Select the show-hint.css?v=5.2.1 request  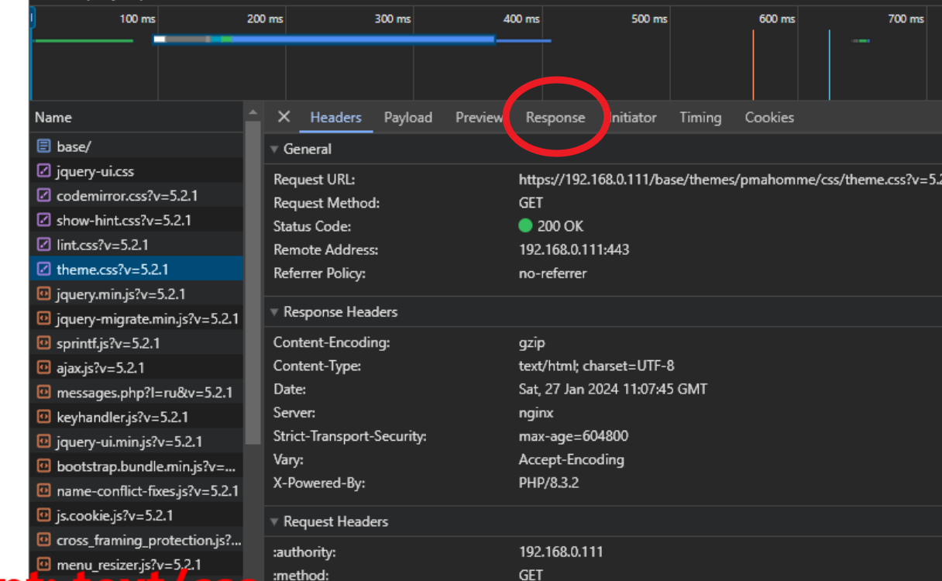tap(136, 221)
